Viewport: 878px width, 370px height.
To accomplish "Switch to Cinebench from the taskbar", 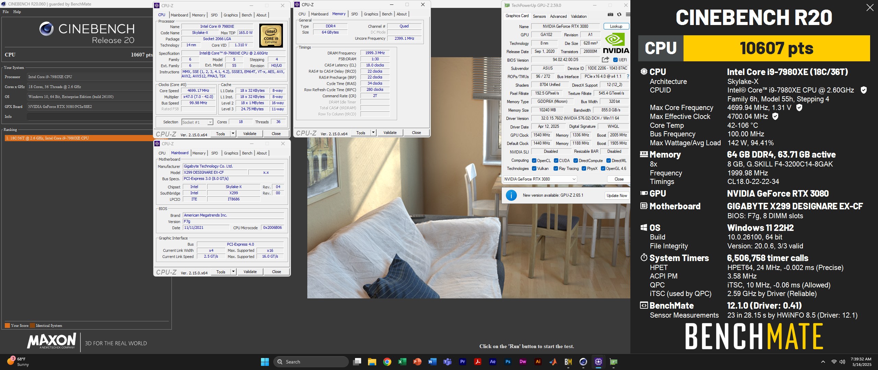I will pyautogui.click(x=583, y=362).
